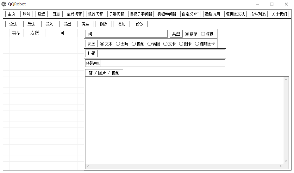The width and height of the screenshot is (294, 173).
Task: Choose 视频 as the send type
Action: 134,44
